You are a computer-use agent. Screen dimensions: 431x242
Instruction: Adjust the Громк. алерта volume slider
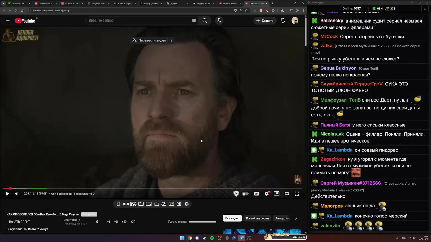202,222
